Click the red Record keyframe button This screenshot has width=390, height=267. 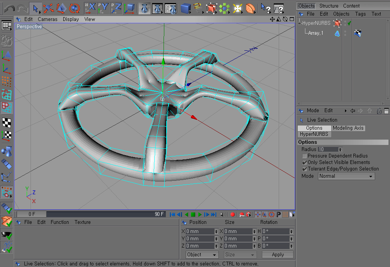pyautogui.click(x=233, y=214)
